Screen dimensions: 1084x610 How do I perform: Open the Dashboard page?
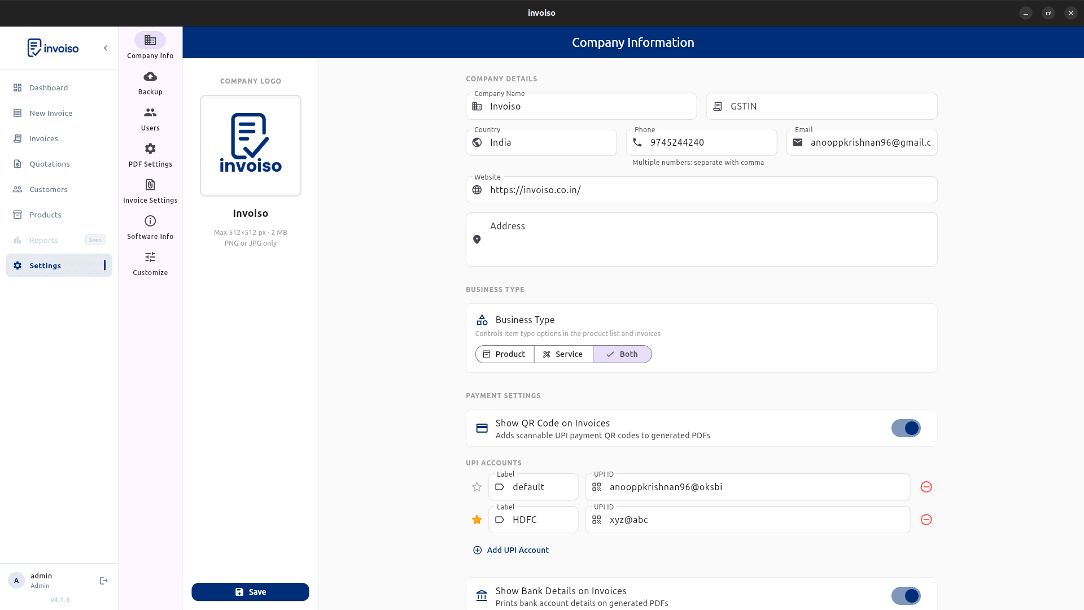(x=59, y=88)
